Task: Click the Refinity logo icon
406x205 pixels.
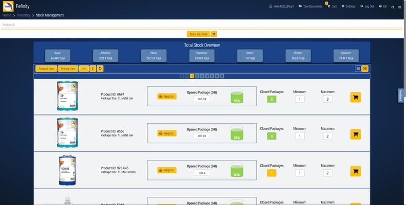Action: point(8,6)
